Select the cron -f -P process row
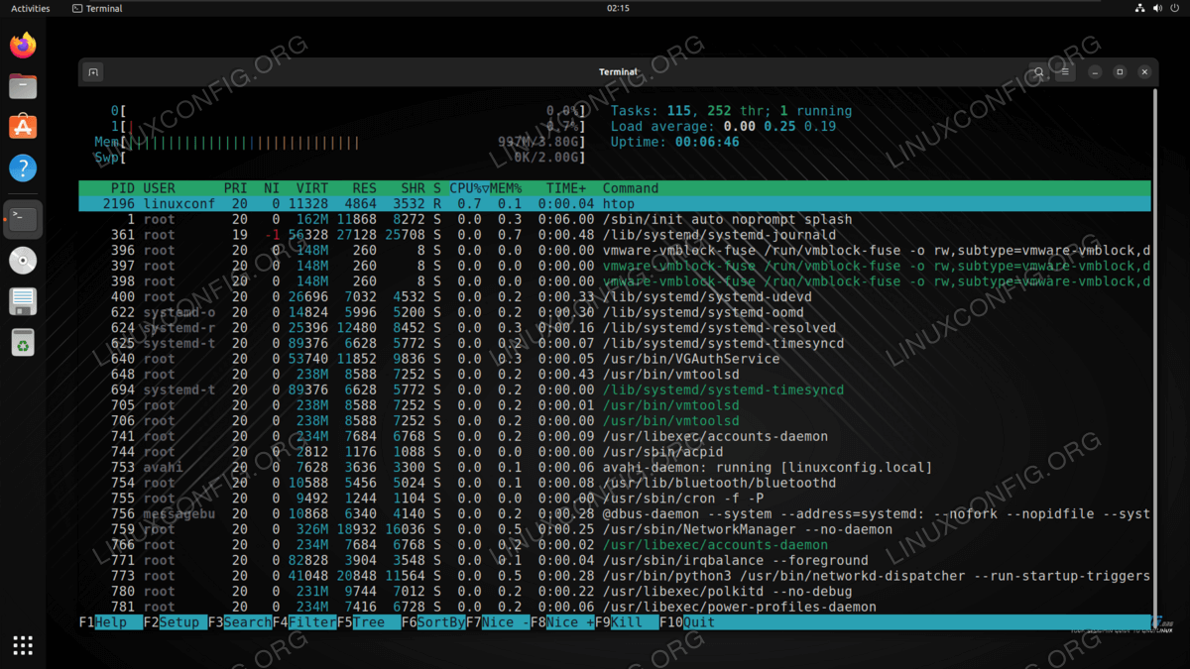Screen dimensions: 1190x669 (615, 499)
